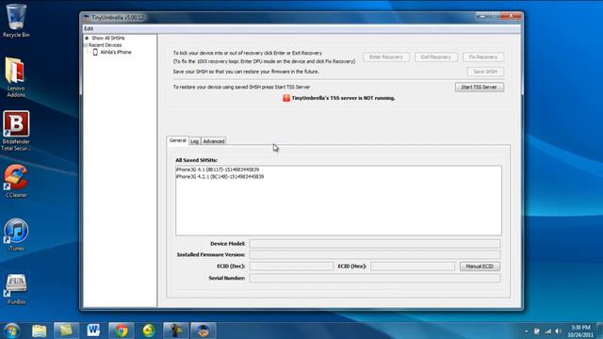Click the rightmost taskbar app icon
This screenshot has height=339, width=603.
[x=204, y=331]
